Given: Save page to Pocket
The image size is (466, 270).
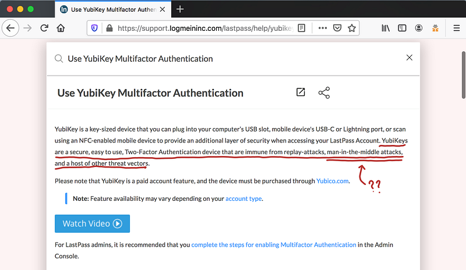Looking at the screenshot, I should (337, 28).
